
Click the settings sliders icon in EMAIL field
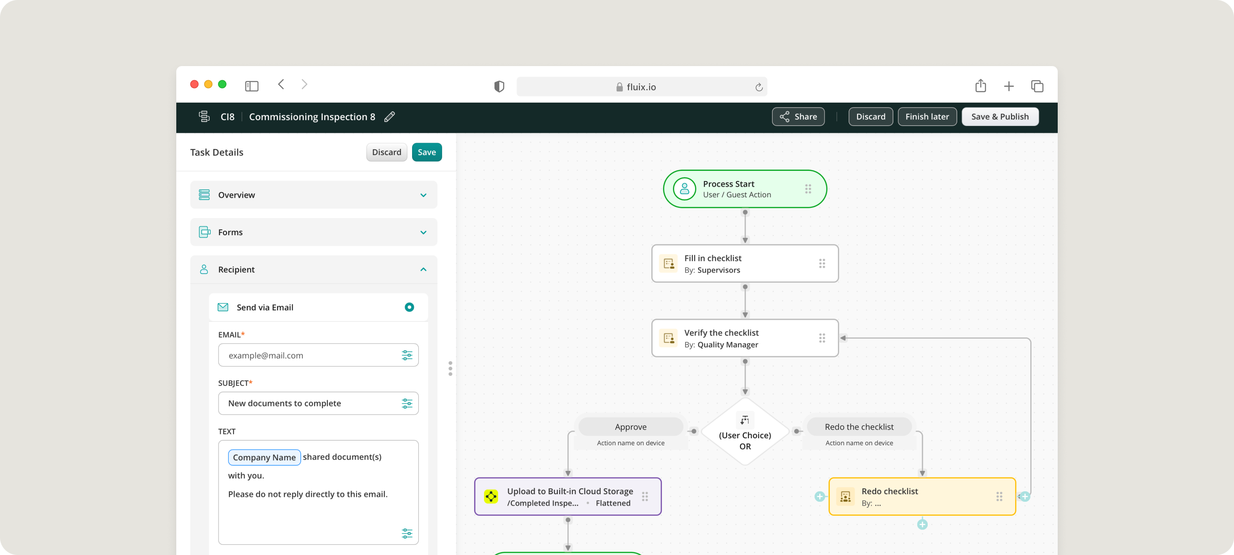(x=407, y=355)
